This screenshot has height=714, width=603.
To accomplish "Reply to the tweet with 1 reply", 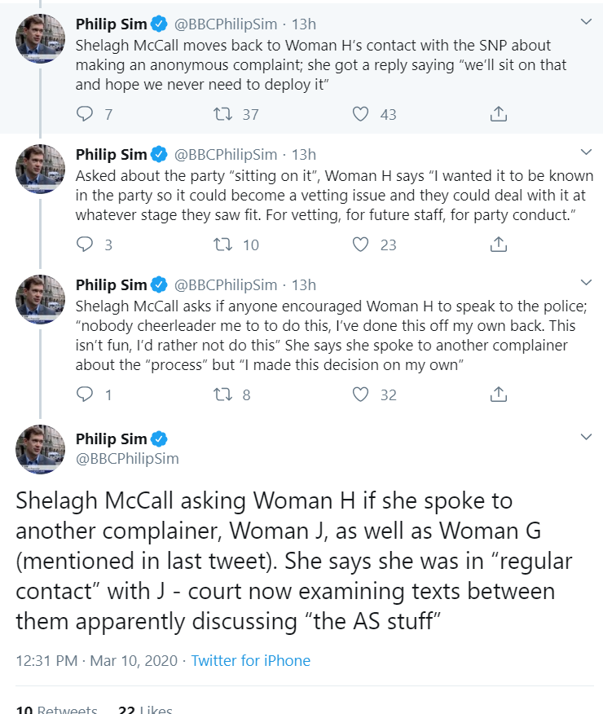I will (84, 394).
